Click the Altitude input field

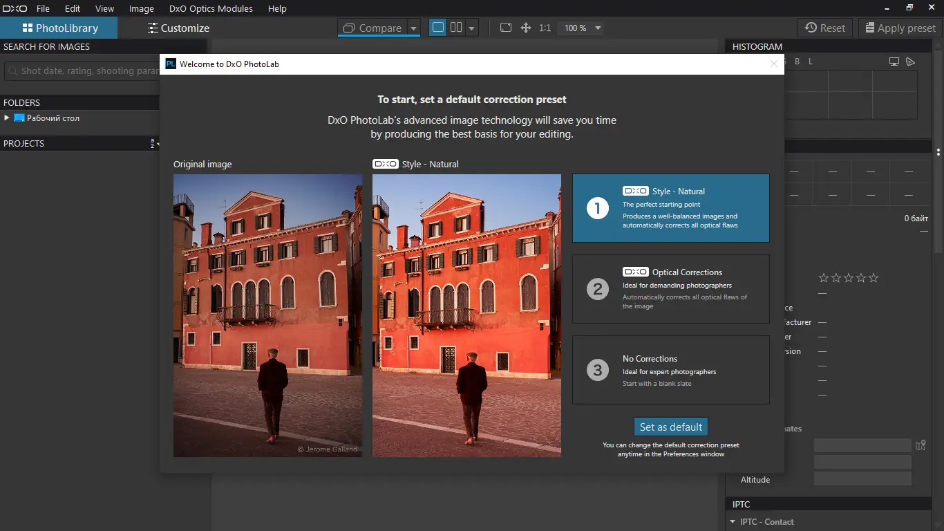[862, 479]
